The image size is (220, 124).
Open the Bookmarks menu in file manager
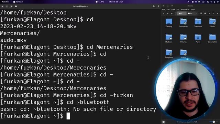[x=185, y=10]
